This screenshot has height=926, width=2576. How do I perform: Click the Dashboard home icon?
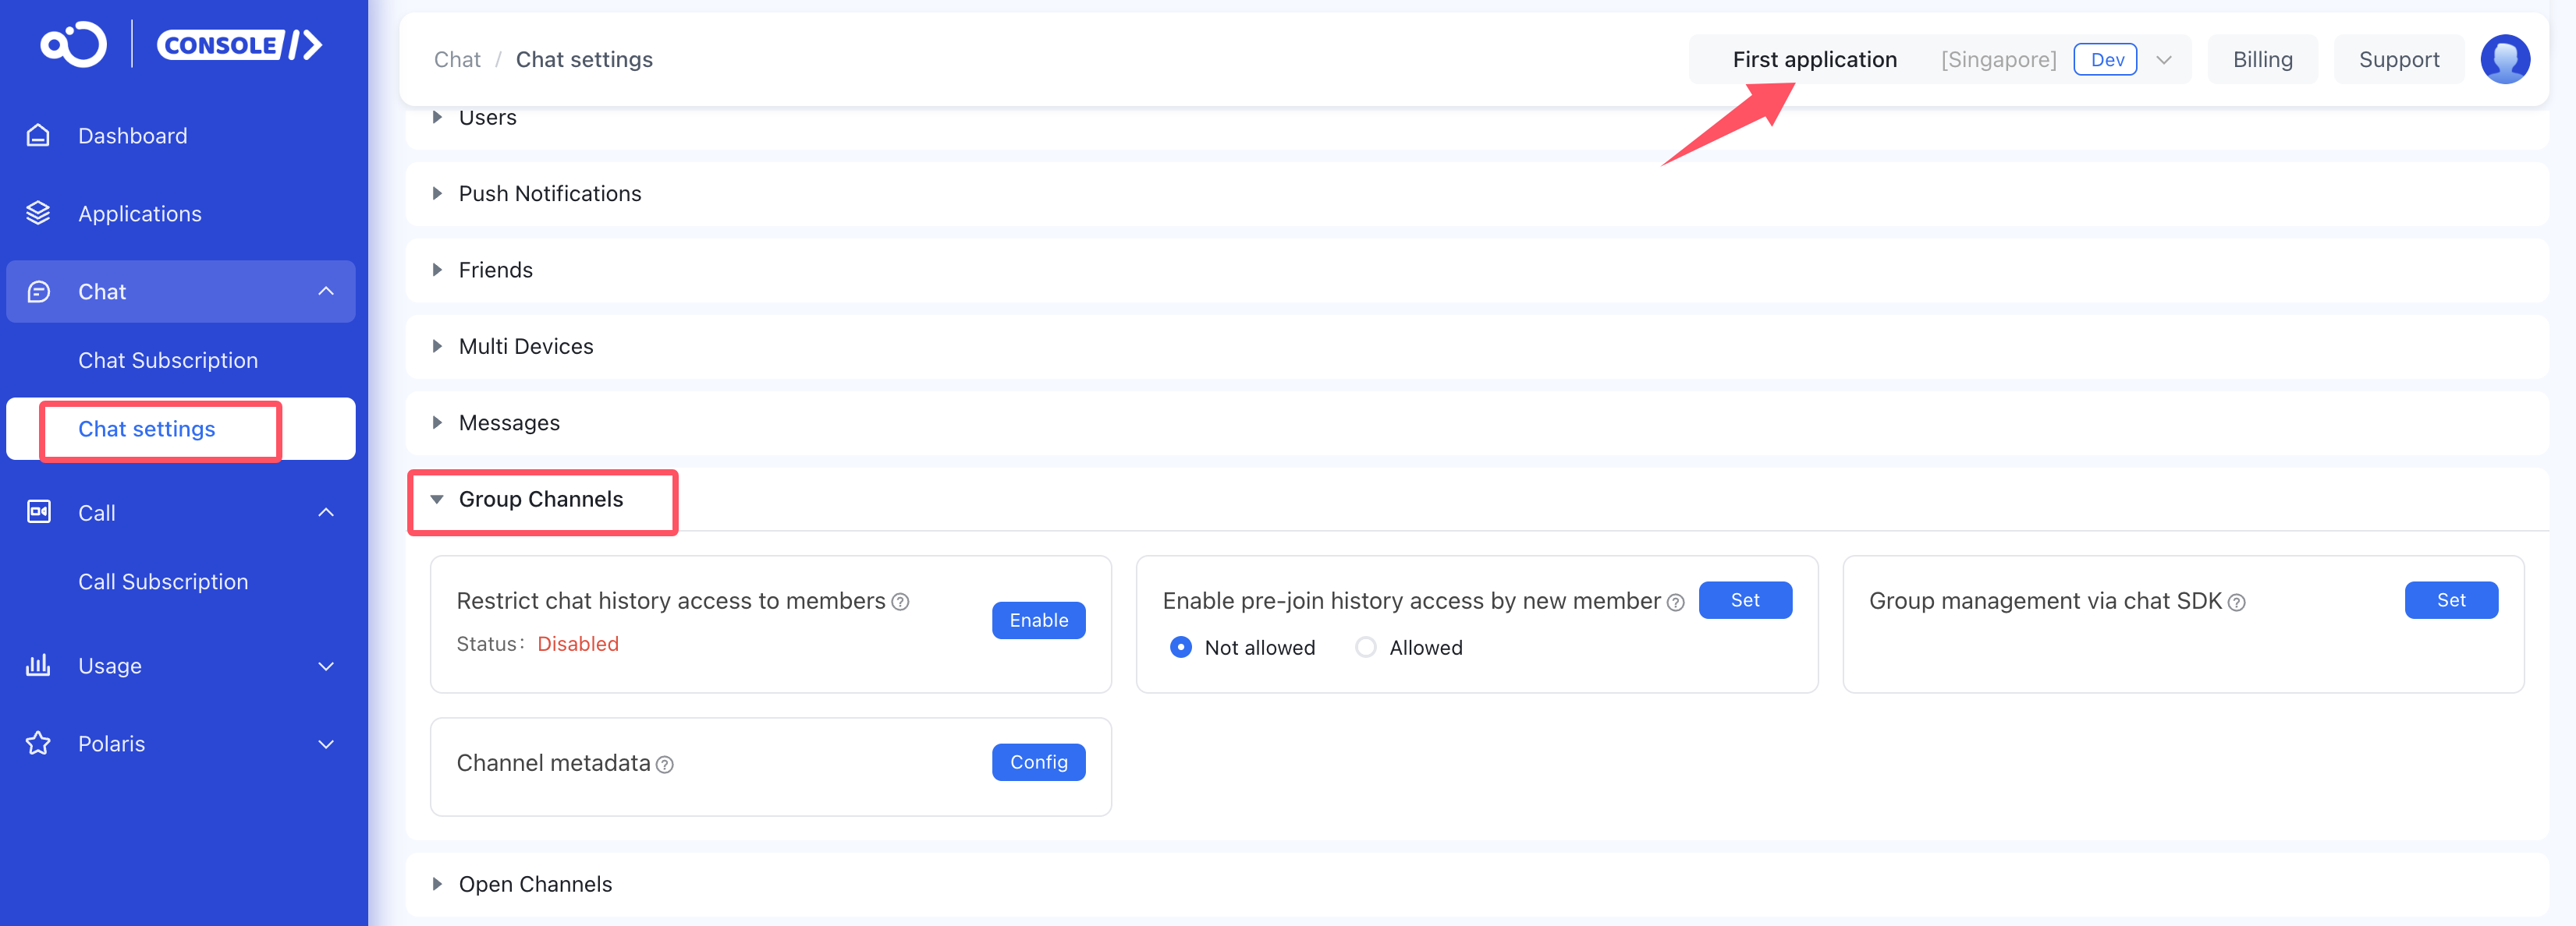click(x=38, y=136)
